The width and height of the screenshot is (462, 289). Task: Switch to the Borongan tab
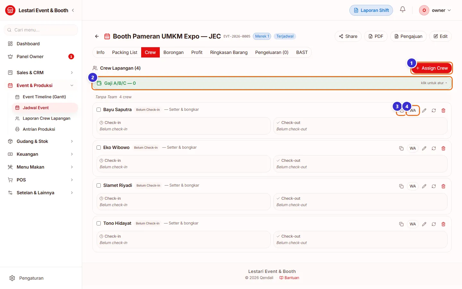(174, 52)
